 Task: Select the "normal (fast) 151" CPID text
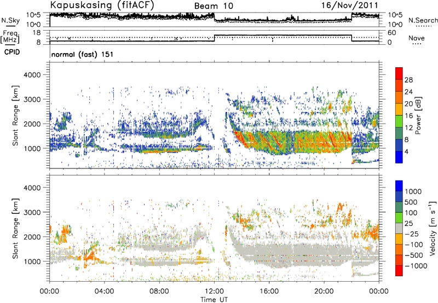click(x=83, y=54)
